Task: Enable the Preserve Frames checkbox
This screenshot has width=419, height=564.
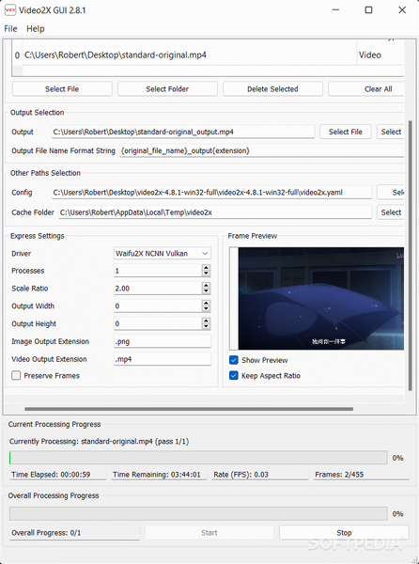Action: pyautogui.click(x=16, y=375)
